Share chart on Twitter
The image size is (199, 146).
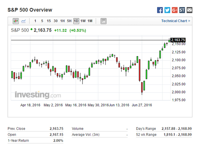(167, 10)
